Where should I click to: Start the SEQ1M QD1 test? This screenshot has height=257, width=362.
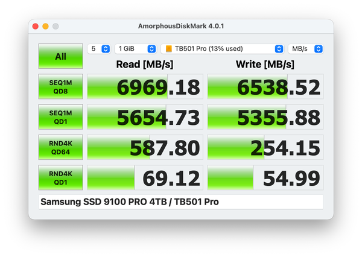click(60, 117)
